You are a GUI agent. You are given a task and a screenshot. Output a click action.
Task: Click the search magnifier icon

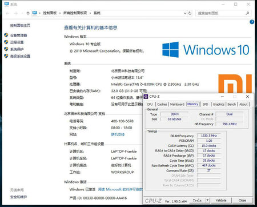(247, 13)
